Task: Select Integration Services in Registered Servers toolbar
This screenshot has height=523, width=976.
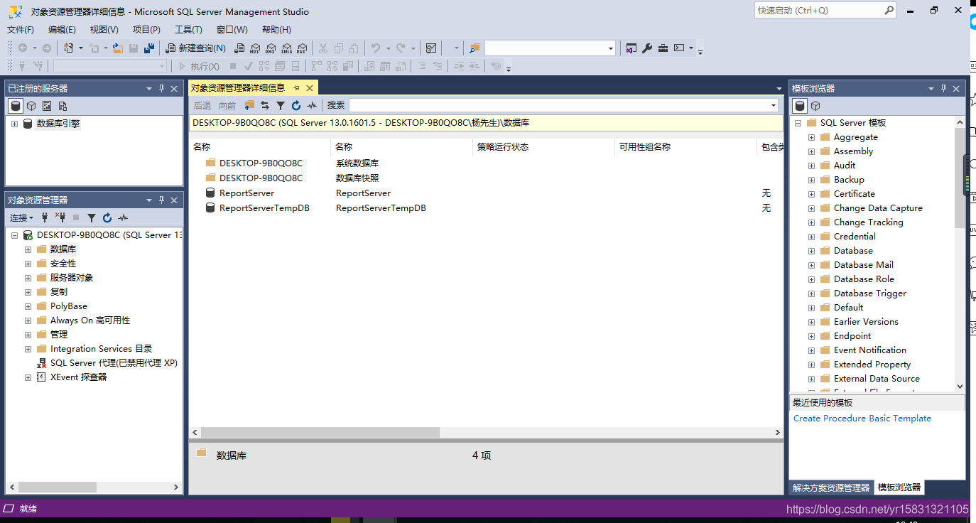Action: point(63,106)
